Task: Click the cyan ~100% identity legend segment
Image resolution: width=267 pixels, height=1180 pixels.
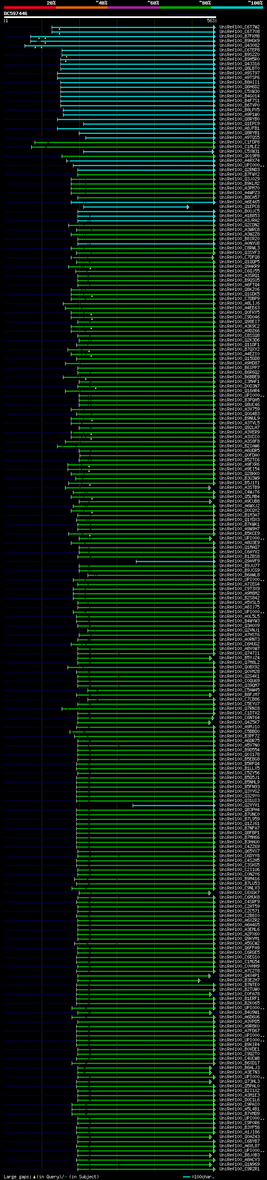Action: (x=237, y=8)
